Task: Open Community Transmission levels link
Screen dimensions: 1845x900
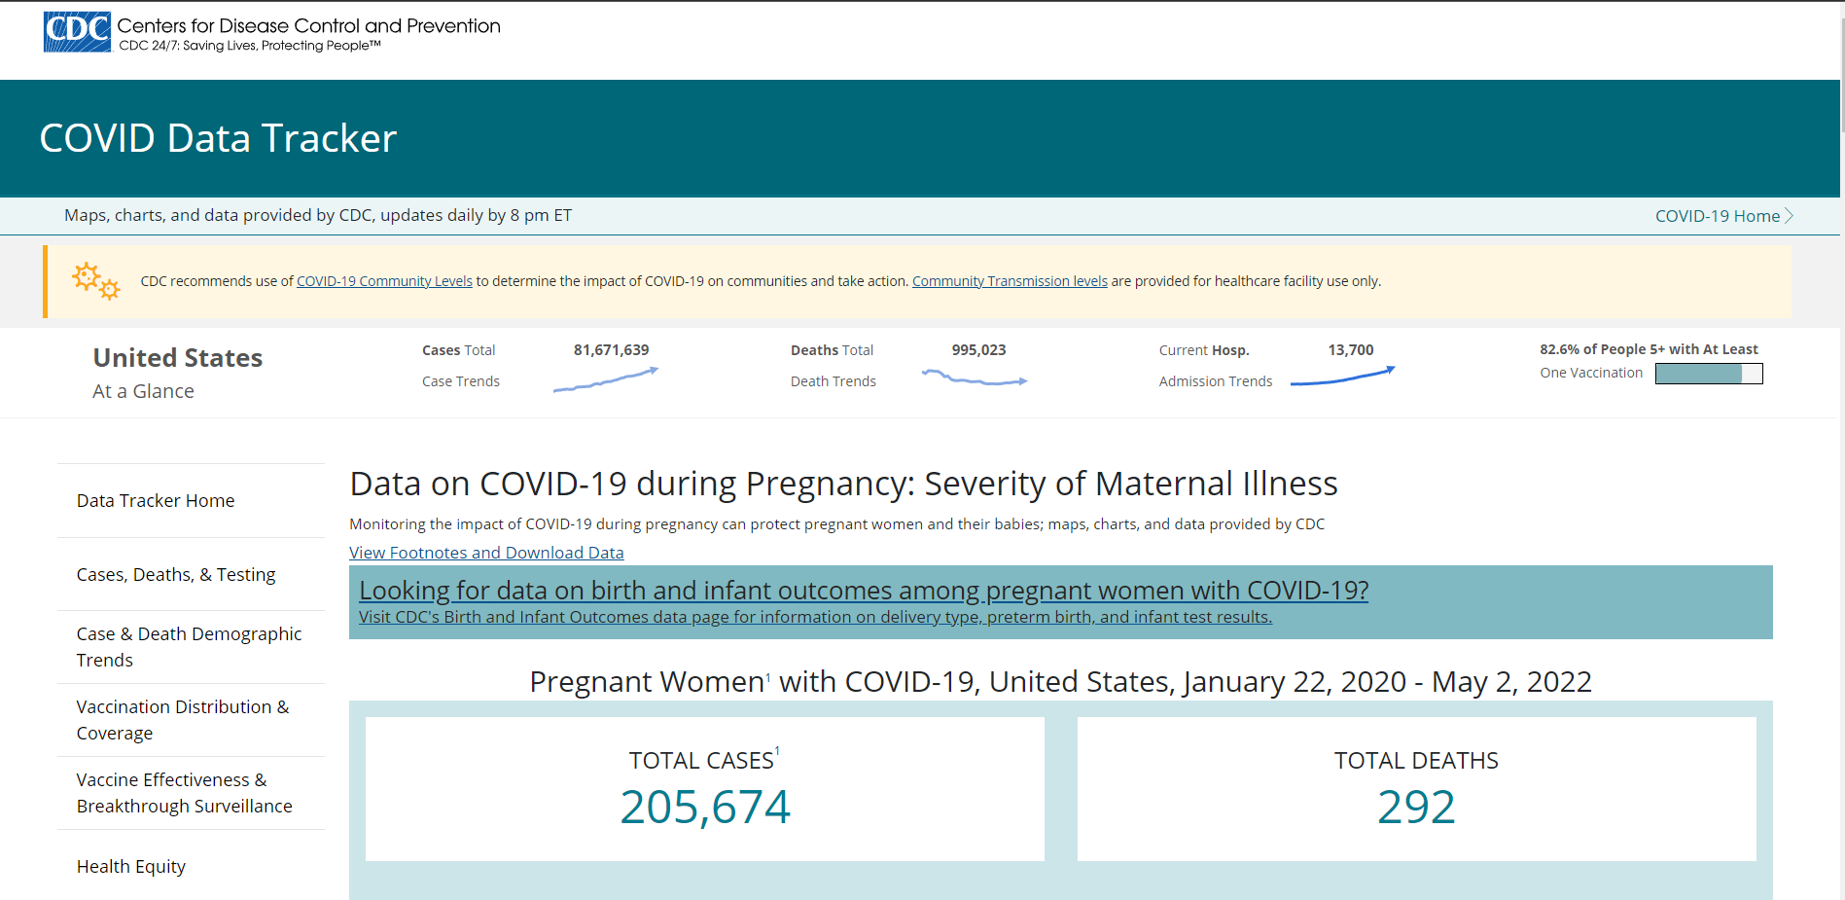Action: [1010, 281]
